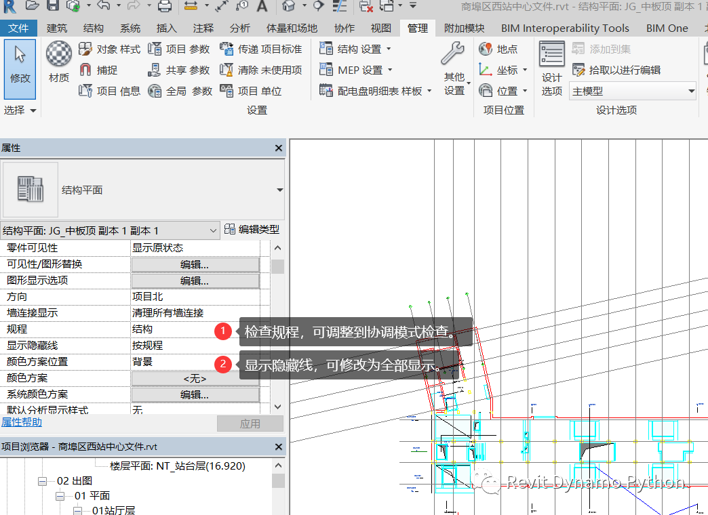708x515 pixels.
Task: Open the Properties Help (属性帮助) link
Action: [22, 422]
